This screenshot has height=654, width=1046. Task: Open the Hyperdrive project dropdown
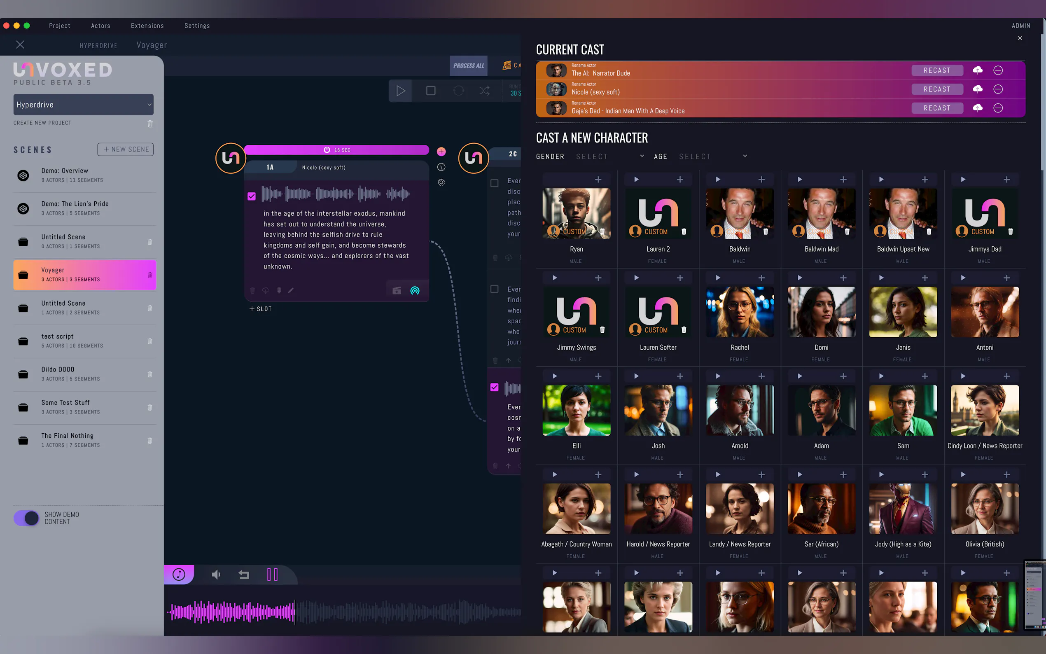tap(84, 105)
